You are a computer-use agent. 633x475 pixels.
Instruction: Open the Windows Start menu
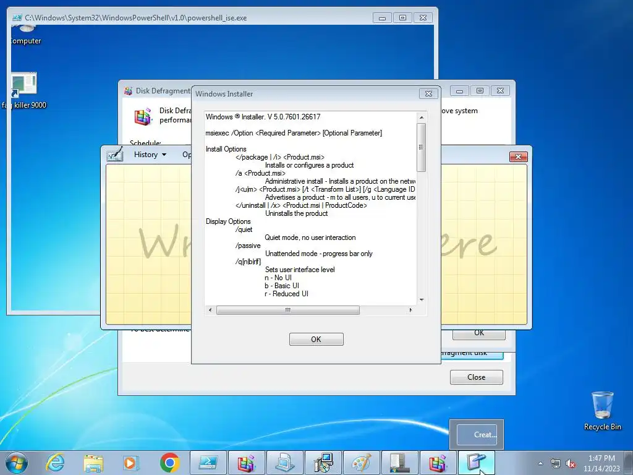[x=17, y=463]
